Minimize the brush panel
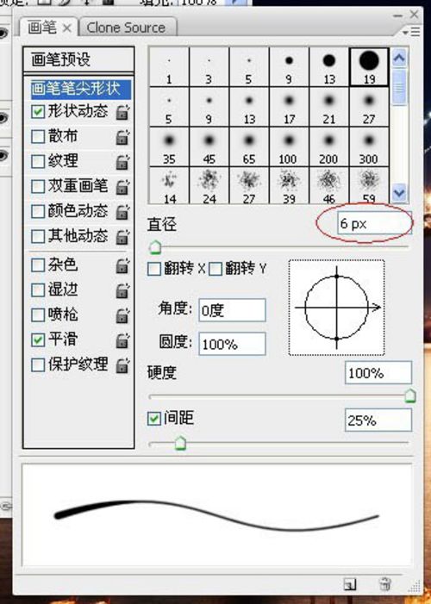Image resolution: width=431 pixels, height=604 pixels. pyautogui.click(x=398, y=16)
